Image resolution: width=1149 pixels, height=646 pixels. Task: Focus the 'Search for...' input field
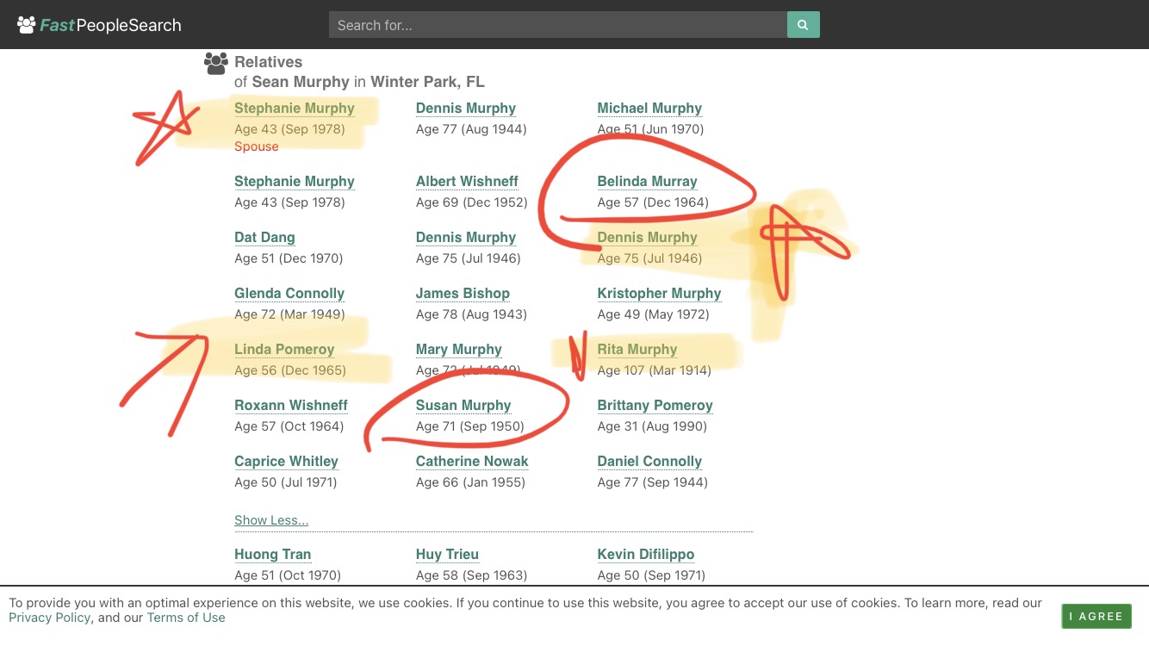click(x=558, y=25)
